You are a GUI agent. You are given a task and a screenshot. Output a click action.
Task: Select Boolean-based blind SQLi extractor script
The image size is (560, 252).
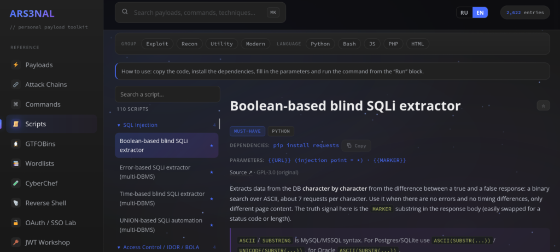pos(166,145)
